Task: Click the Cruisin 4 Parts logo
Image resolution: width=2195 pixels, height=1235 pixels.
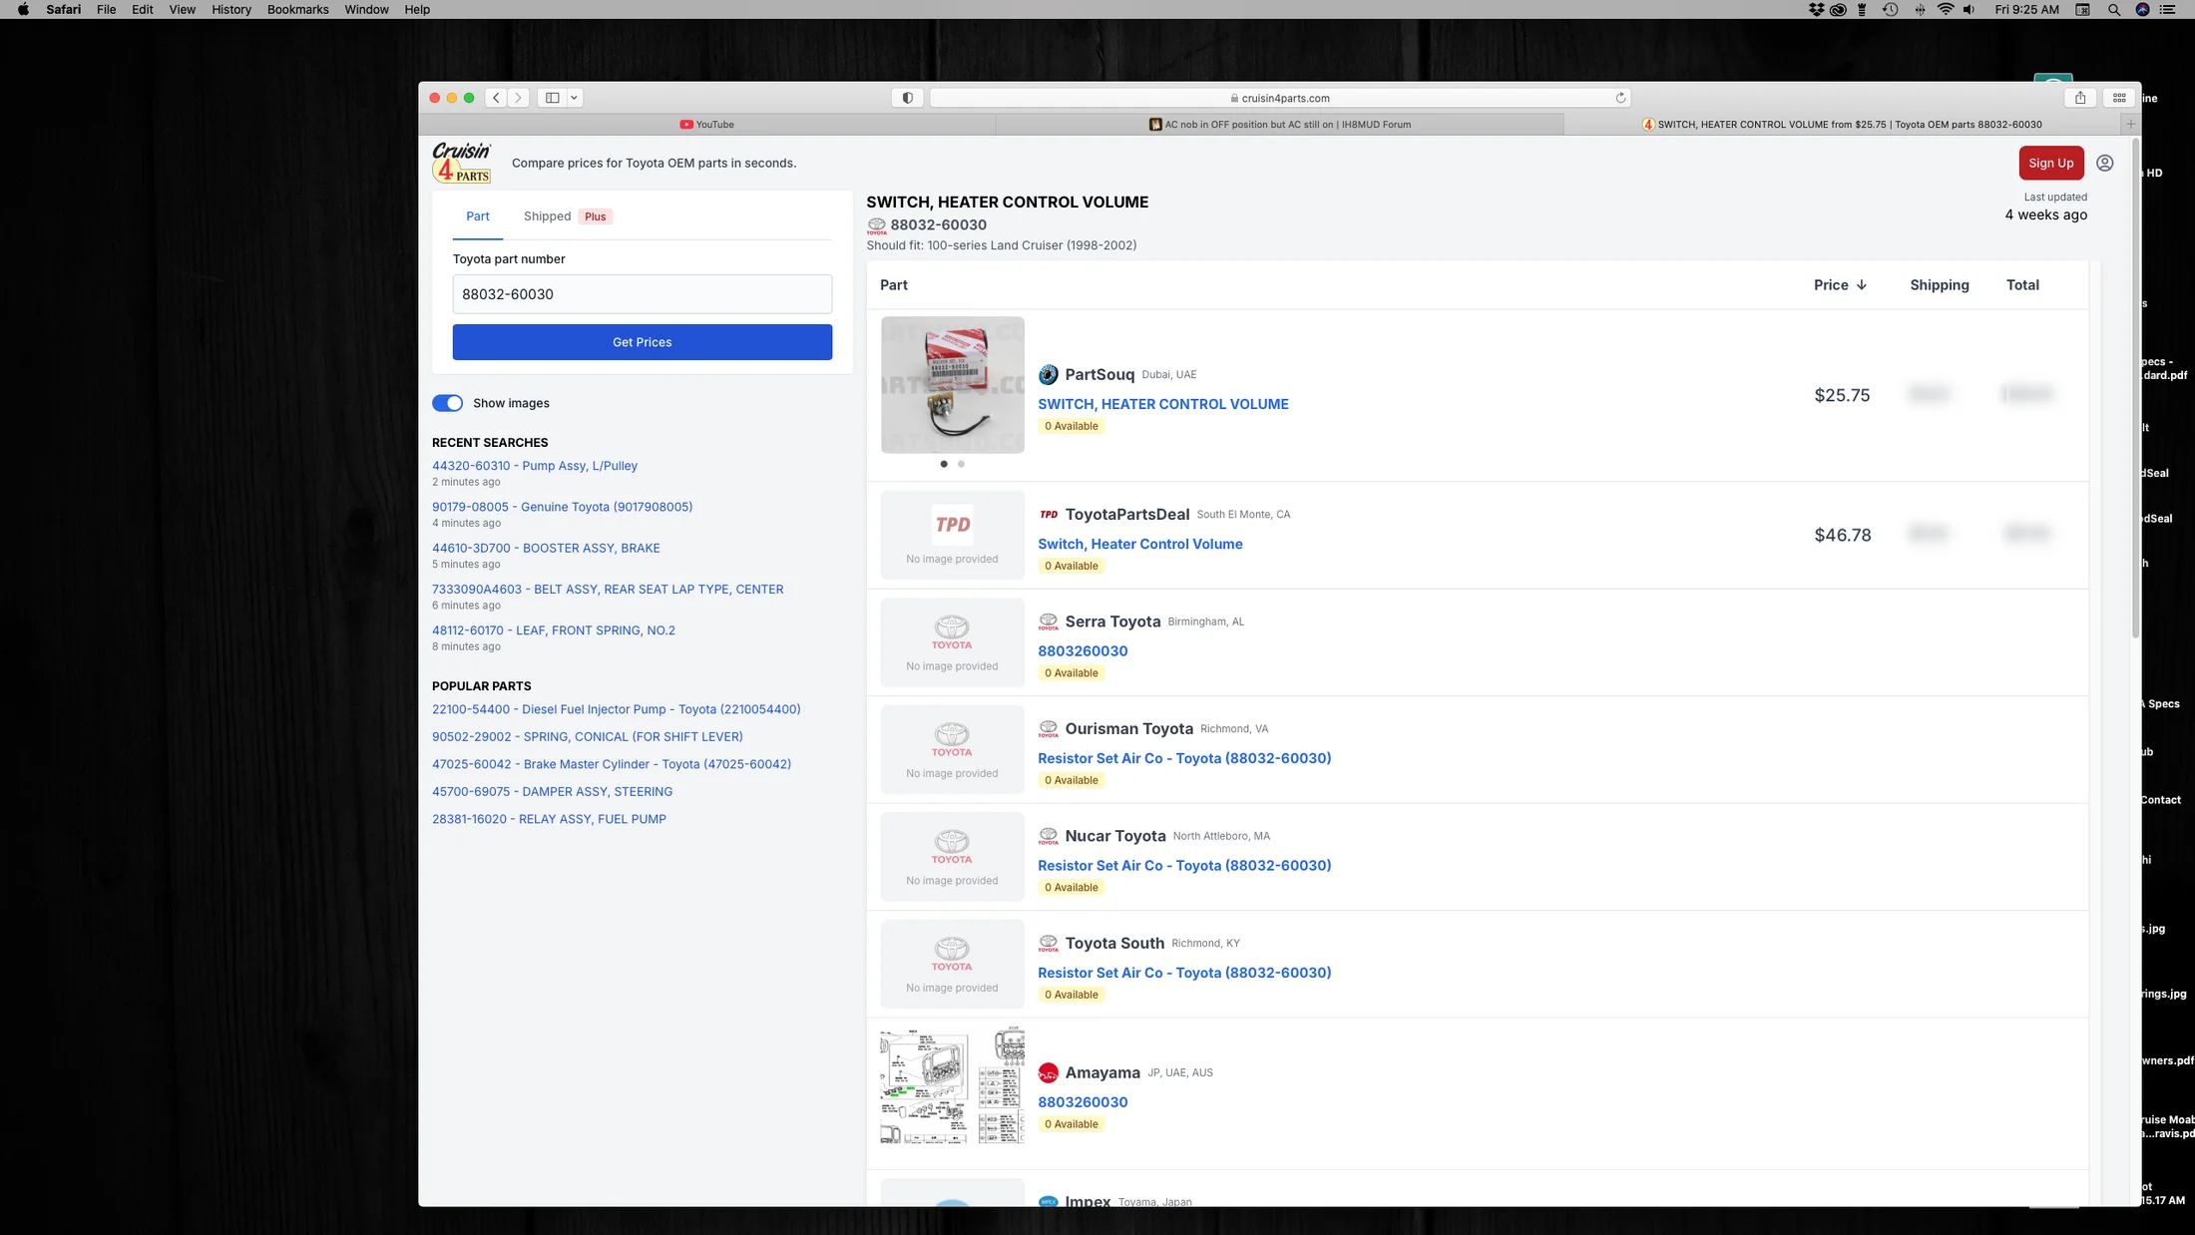Action: coord(461,163)
